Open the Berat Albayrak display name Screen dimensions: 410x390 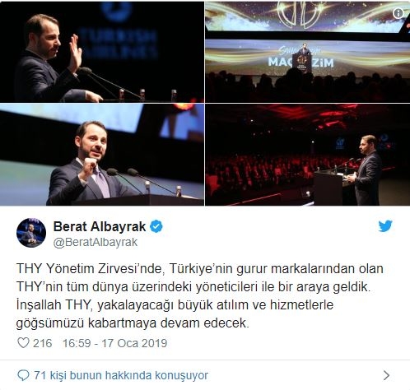(x=100, y=226)
